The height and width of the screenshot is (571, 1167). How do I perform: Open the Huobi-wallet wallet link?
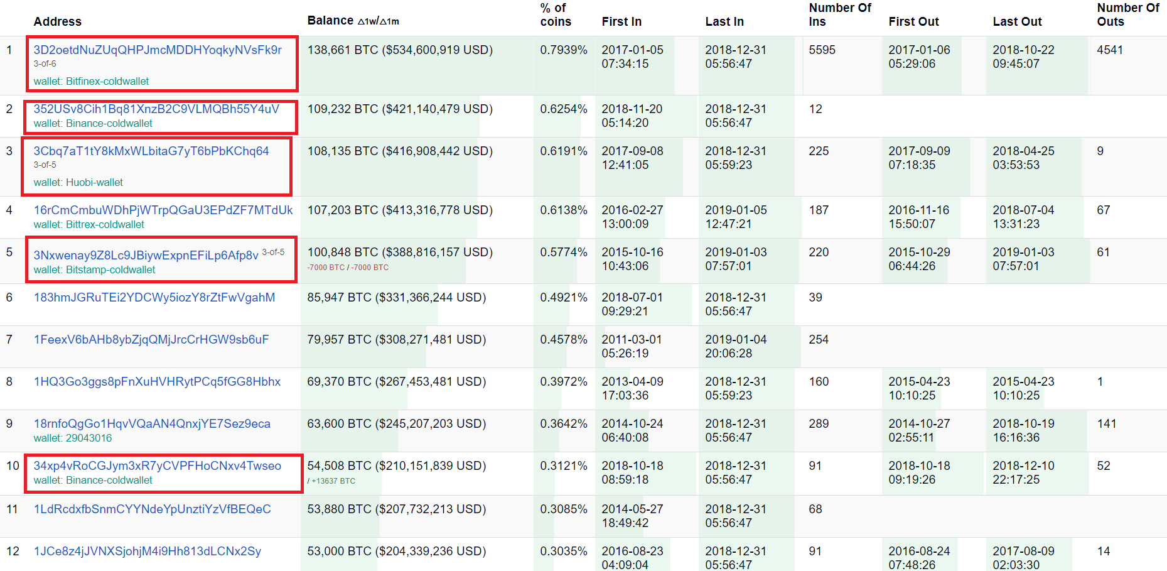[78, 182]
